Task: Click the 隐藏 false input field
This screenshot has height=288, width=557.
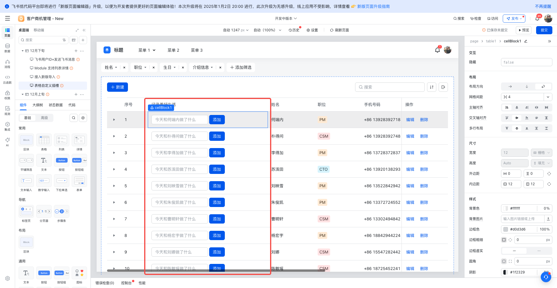Action: pyautogui.click(x=527, y=62)
